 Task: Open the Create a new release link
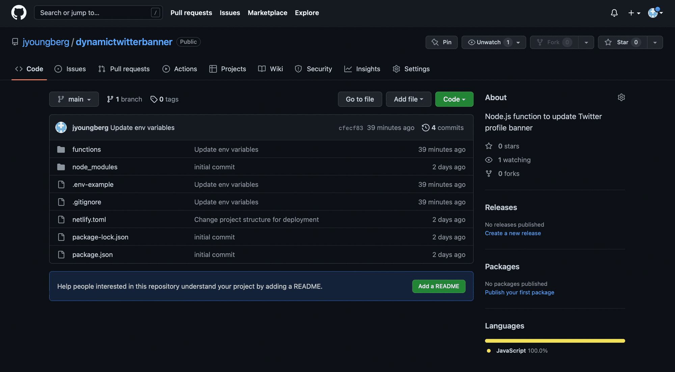click(513, 233)
